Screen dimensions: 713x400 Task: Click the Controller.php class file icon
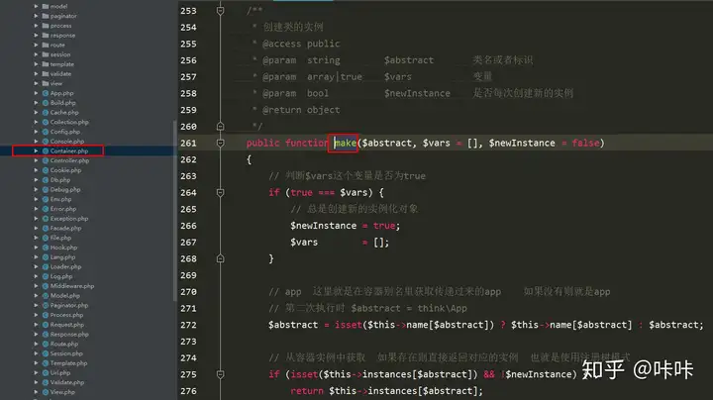[46, 160]
